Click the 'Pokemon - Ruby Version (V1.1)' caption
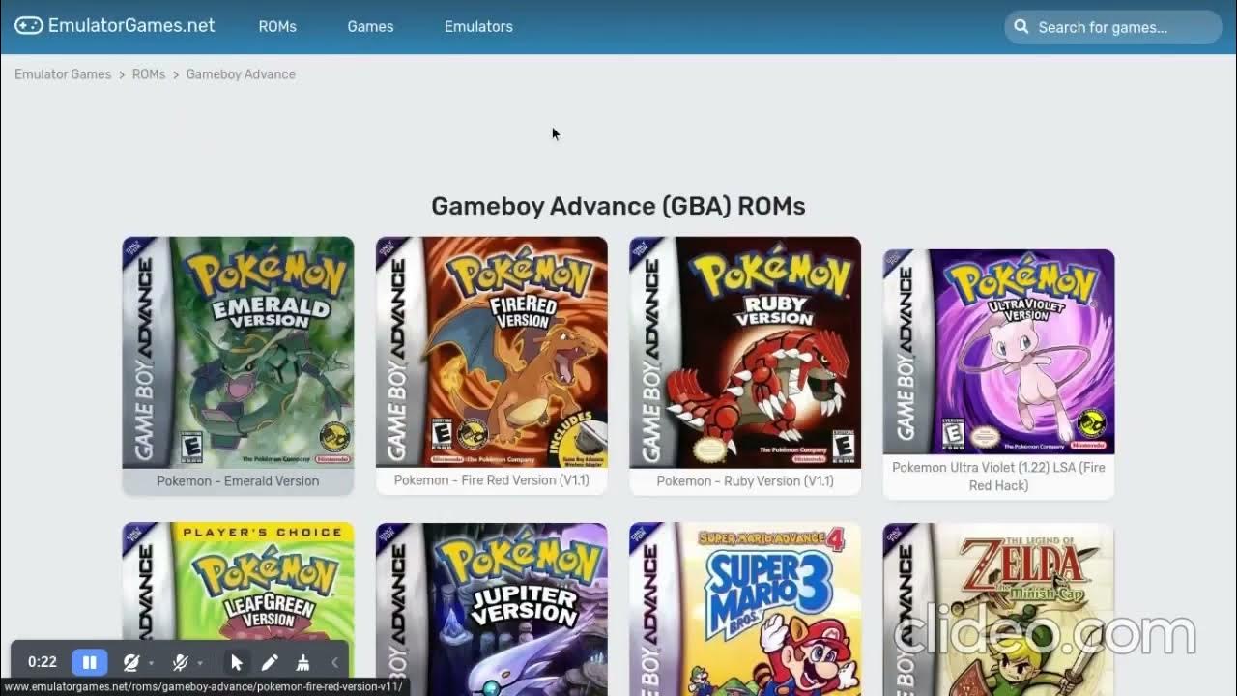Viewport: 1237px width, 696px height. 745,480
